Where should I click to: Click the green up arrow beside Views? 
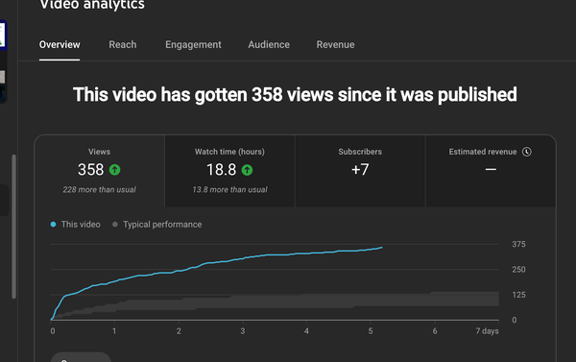point(114,170)
